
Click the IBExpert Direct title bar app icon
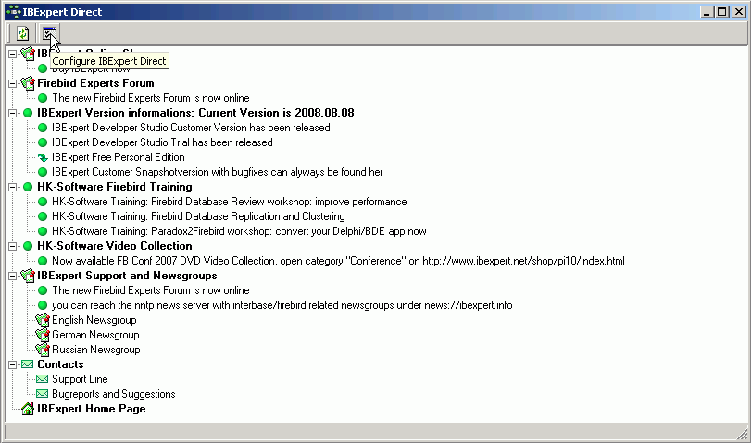(15, 11)
